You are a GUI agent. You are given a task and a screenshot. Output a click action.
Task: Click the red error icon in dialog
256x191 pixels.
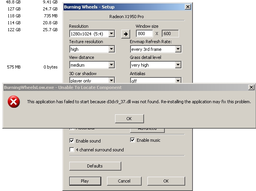tap(14, 102)
